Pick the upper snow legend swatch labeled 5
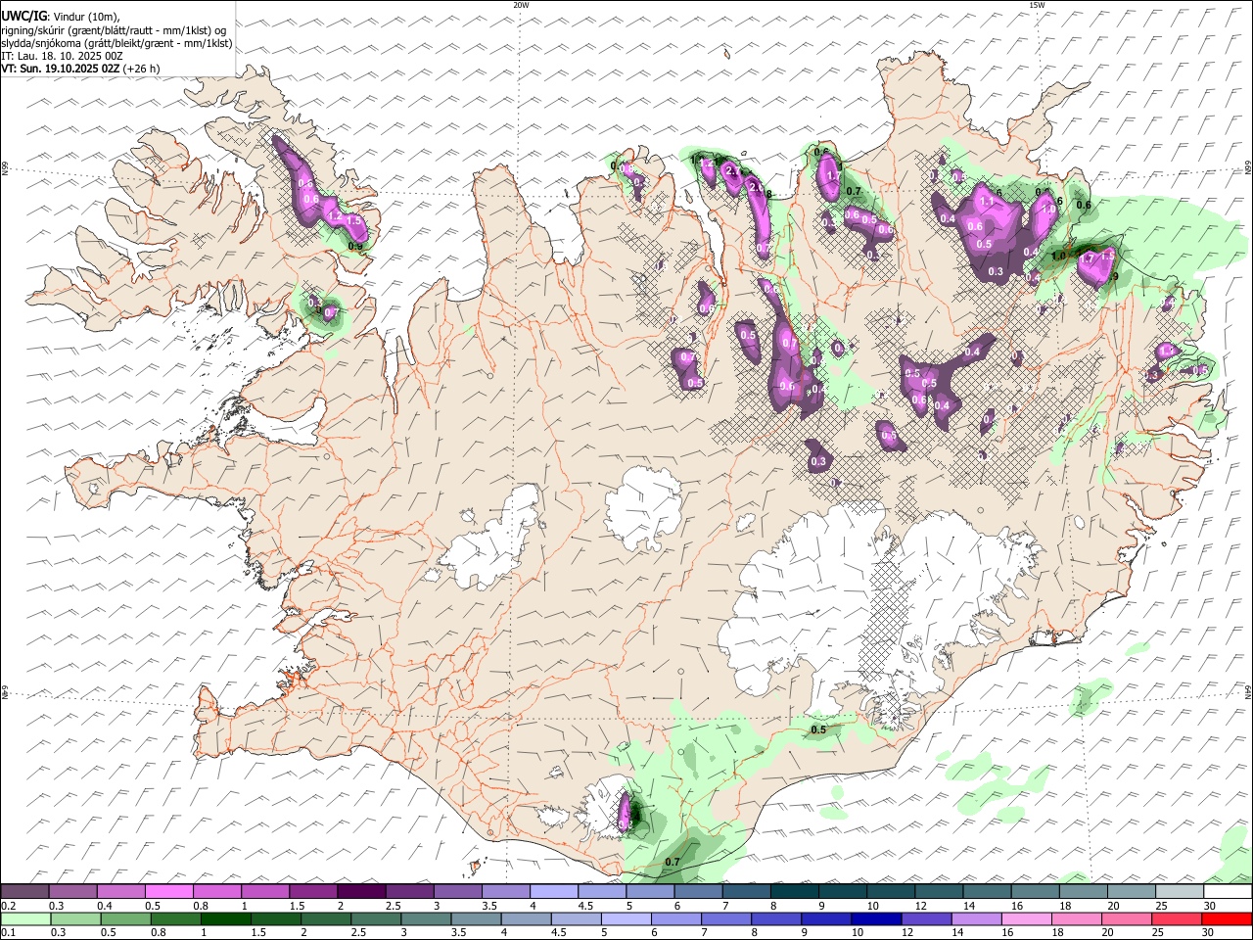 coord(651,891)
